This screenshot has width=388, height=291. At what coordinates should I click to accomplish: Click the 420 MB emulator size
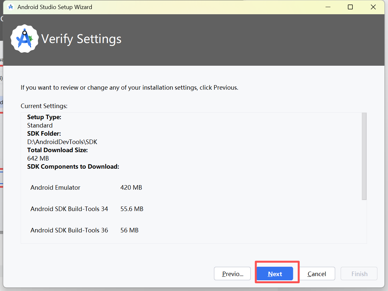click(x=131, y=187)
